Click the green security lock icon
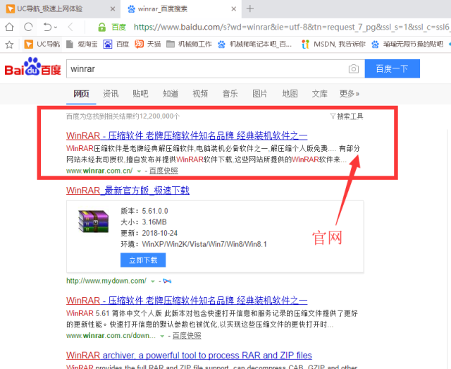This screenshot has height=369, width=451. pyautogui.click(x=101, y=28)
